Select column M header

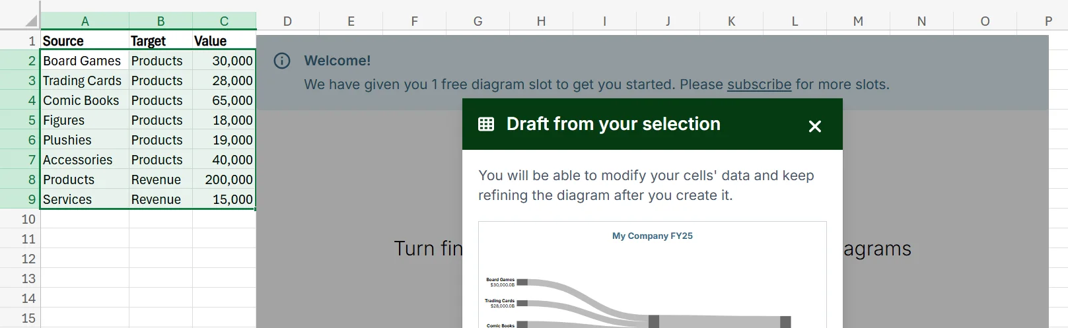tap(858, 21)
